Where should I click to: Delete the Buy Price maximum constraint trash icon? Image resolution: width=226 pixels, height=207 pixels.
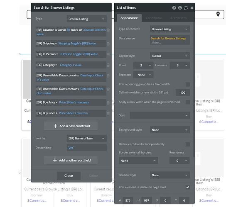(x=108, y=102)
